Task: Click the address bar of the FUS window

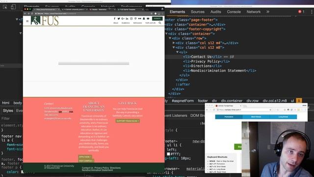Action: click(x=92, y=14)
